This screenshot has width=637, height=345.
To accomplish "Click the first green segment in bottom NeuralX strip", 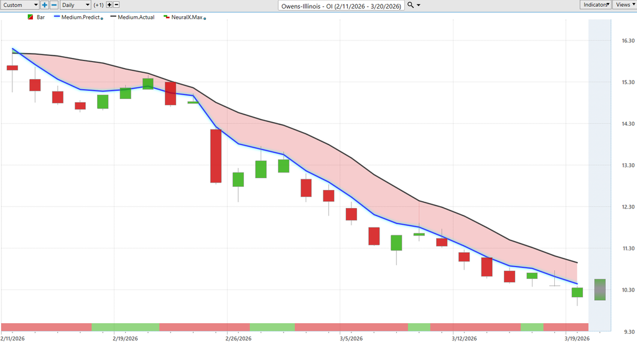I will pyautogui.click(x=125, y=327).
